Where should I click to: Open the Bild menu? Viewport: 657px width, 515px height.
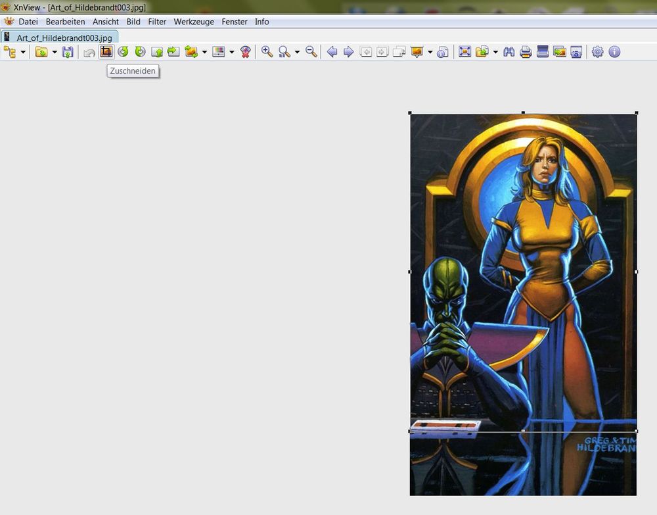(x=133, y=22)
